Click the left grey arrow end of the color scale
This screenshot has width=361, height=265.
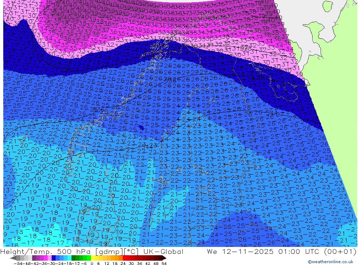[13, 258]
